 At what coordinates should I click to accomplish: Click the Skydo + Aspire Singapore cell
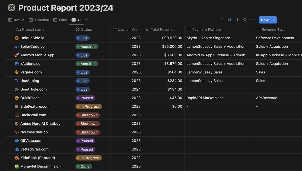(x=219, y=38)
